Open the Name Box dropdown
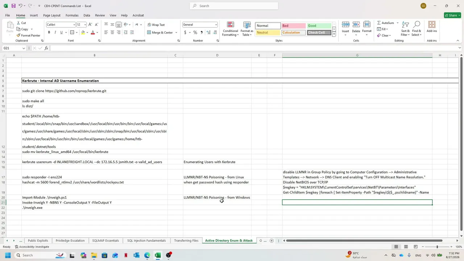Image resolution: width=464 pixels, height=261 pixels. [24, 48]
